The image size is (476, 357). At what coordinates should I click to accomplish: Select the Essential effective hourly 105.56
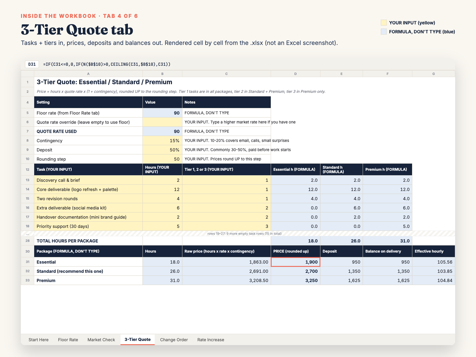[433, 262]
